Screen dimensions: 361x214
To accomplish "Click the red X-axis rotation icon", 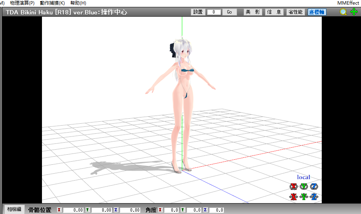I will [x=293, y=187].
